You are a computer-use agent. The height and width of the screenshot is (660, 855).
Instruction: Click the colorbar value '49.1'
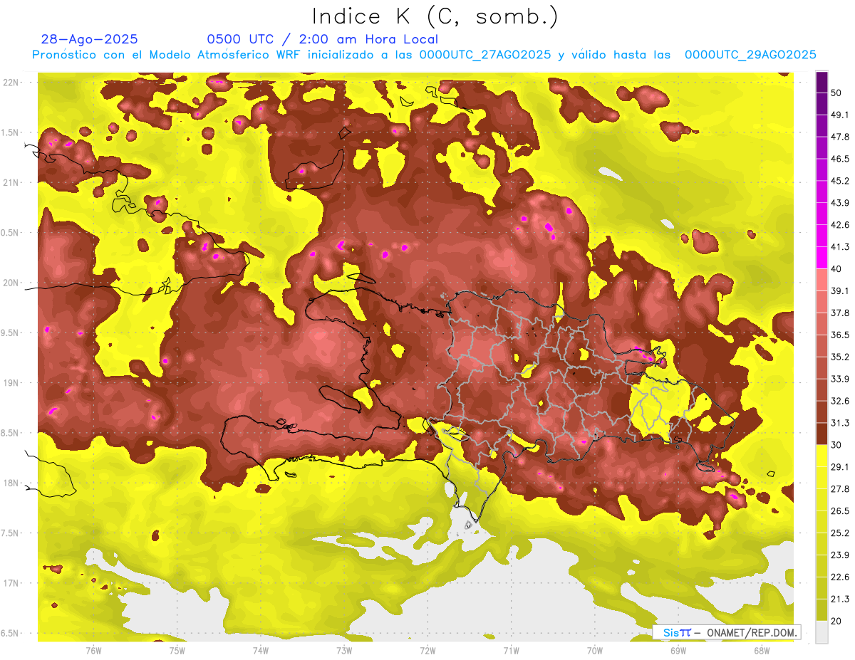point(839,115)
